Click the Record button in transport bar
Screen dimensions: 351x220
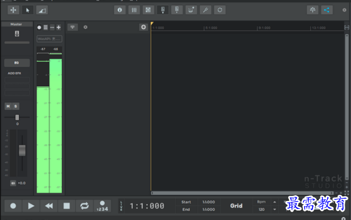[13, 206]
